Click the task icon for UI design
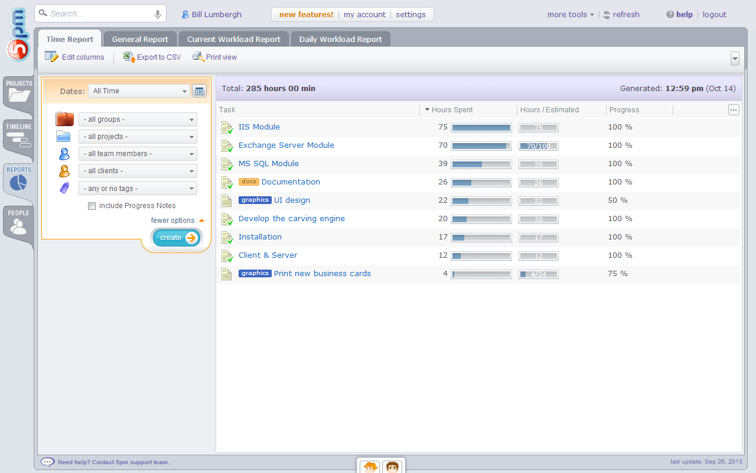The width and height of the screenshot is (756, 473). pyautogui.click(x=226, y=200)
